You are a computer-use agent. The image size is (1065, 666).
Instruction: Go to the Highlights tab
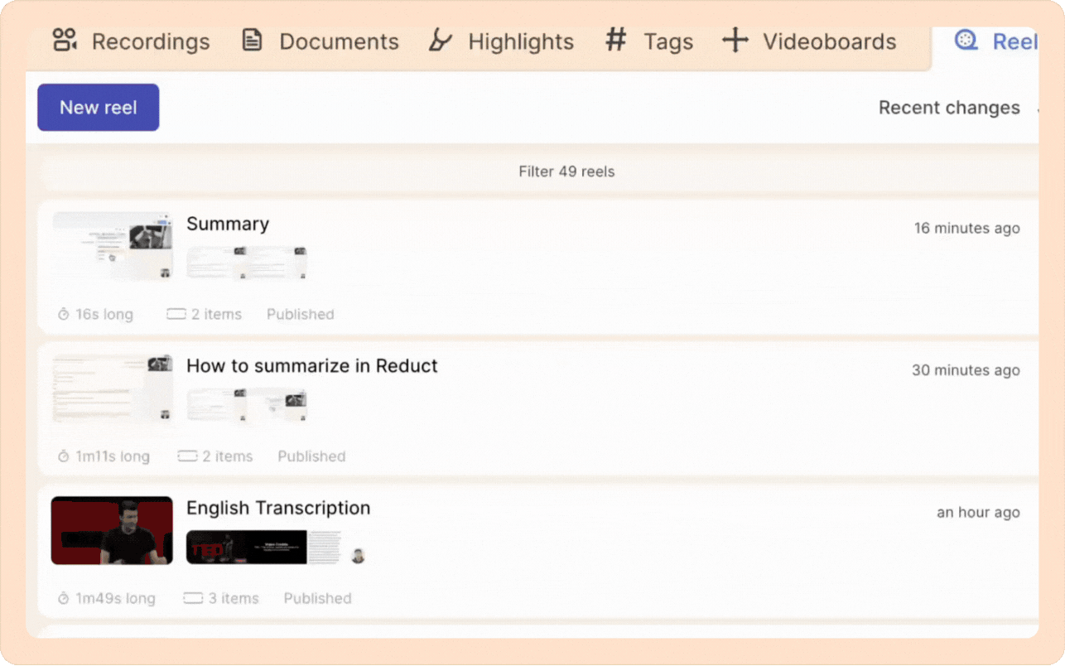tap(501, 41)
